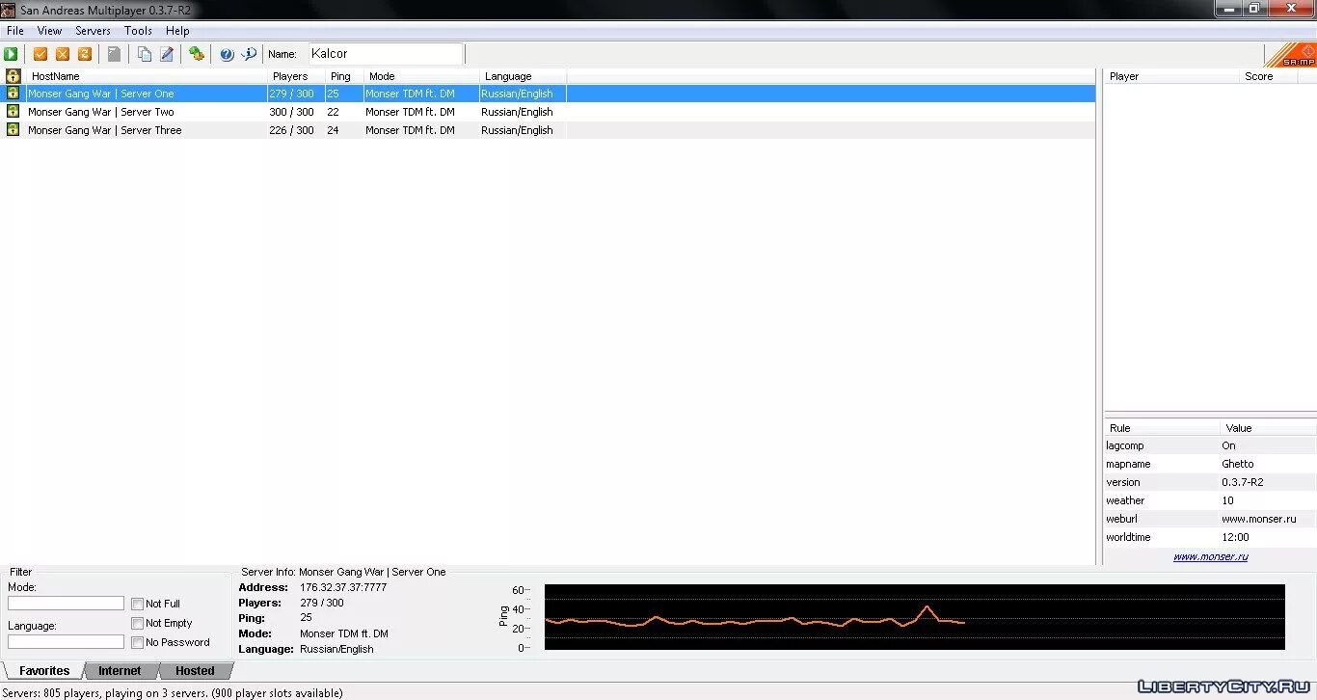Click the Copy Server Info icon
The height and width of the screenshot is (700, 1317).
coord(145,54)
